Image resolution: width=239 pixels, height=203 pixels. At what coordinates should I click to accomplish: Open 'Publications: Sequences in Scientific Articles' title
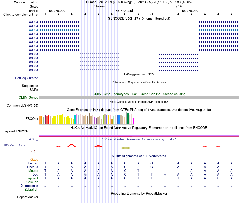pyautogui.click(x=139, y=82)
